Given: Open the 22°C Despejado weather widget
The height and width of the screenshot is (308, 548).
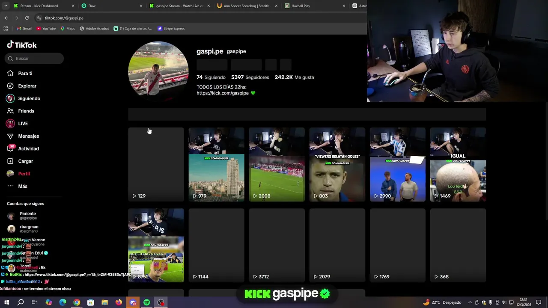Looking at the screenshot, I should click(x=442, y=302).
